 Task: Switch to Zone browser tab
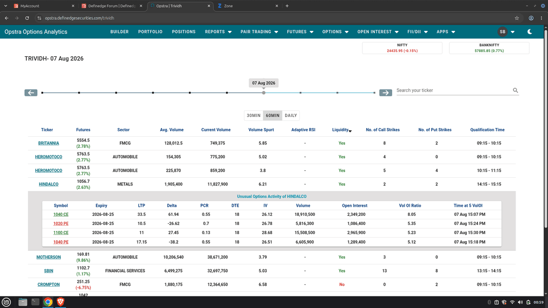click(x=248, y=6)
